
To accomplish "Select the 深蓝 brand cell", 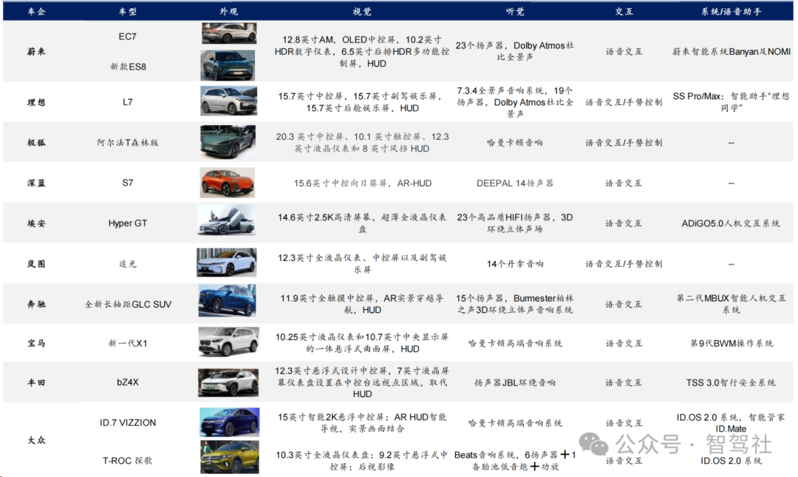I will pyautogui.click(x=36, y=183).
